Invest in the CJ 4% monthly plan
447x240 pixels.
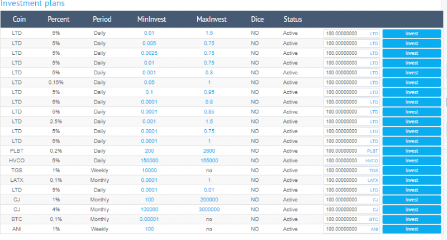pyautogui.click(x=412, y=209)
